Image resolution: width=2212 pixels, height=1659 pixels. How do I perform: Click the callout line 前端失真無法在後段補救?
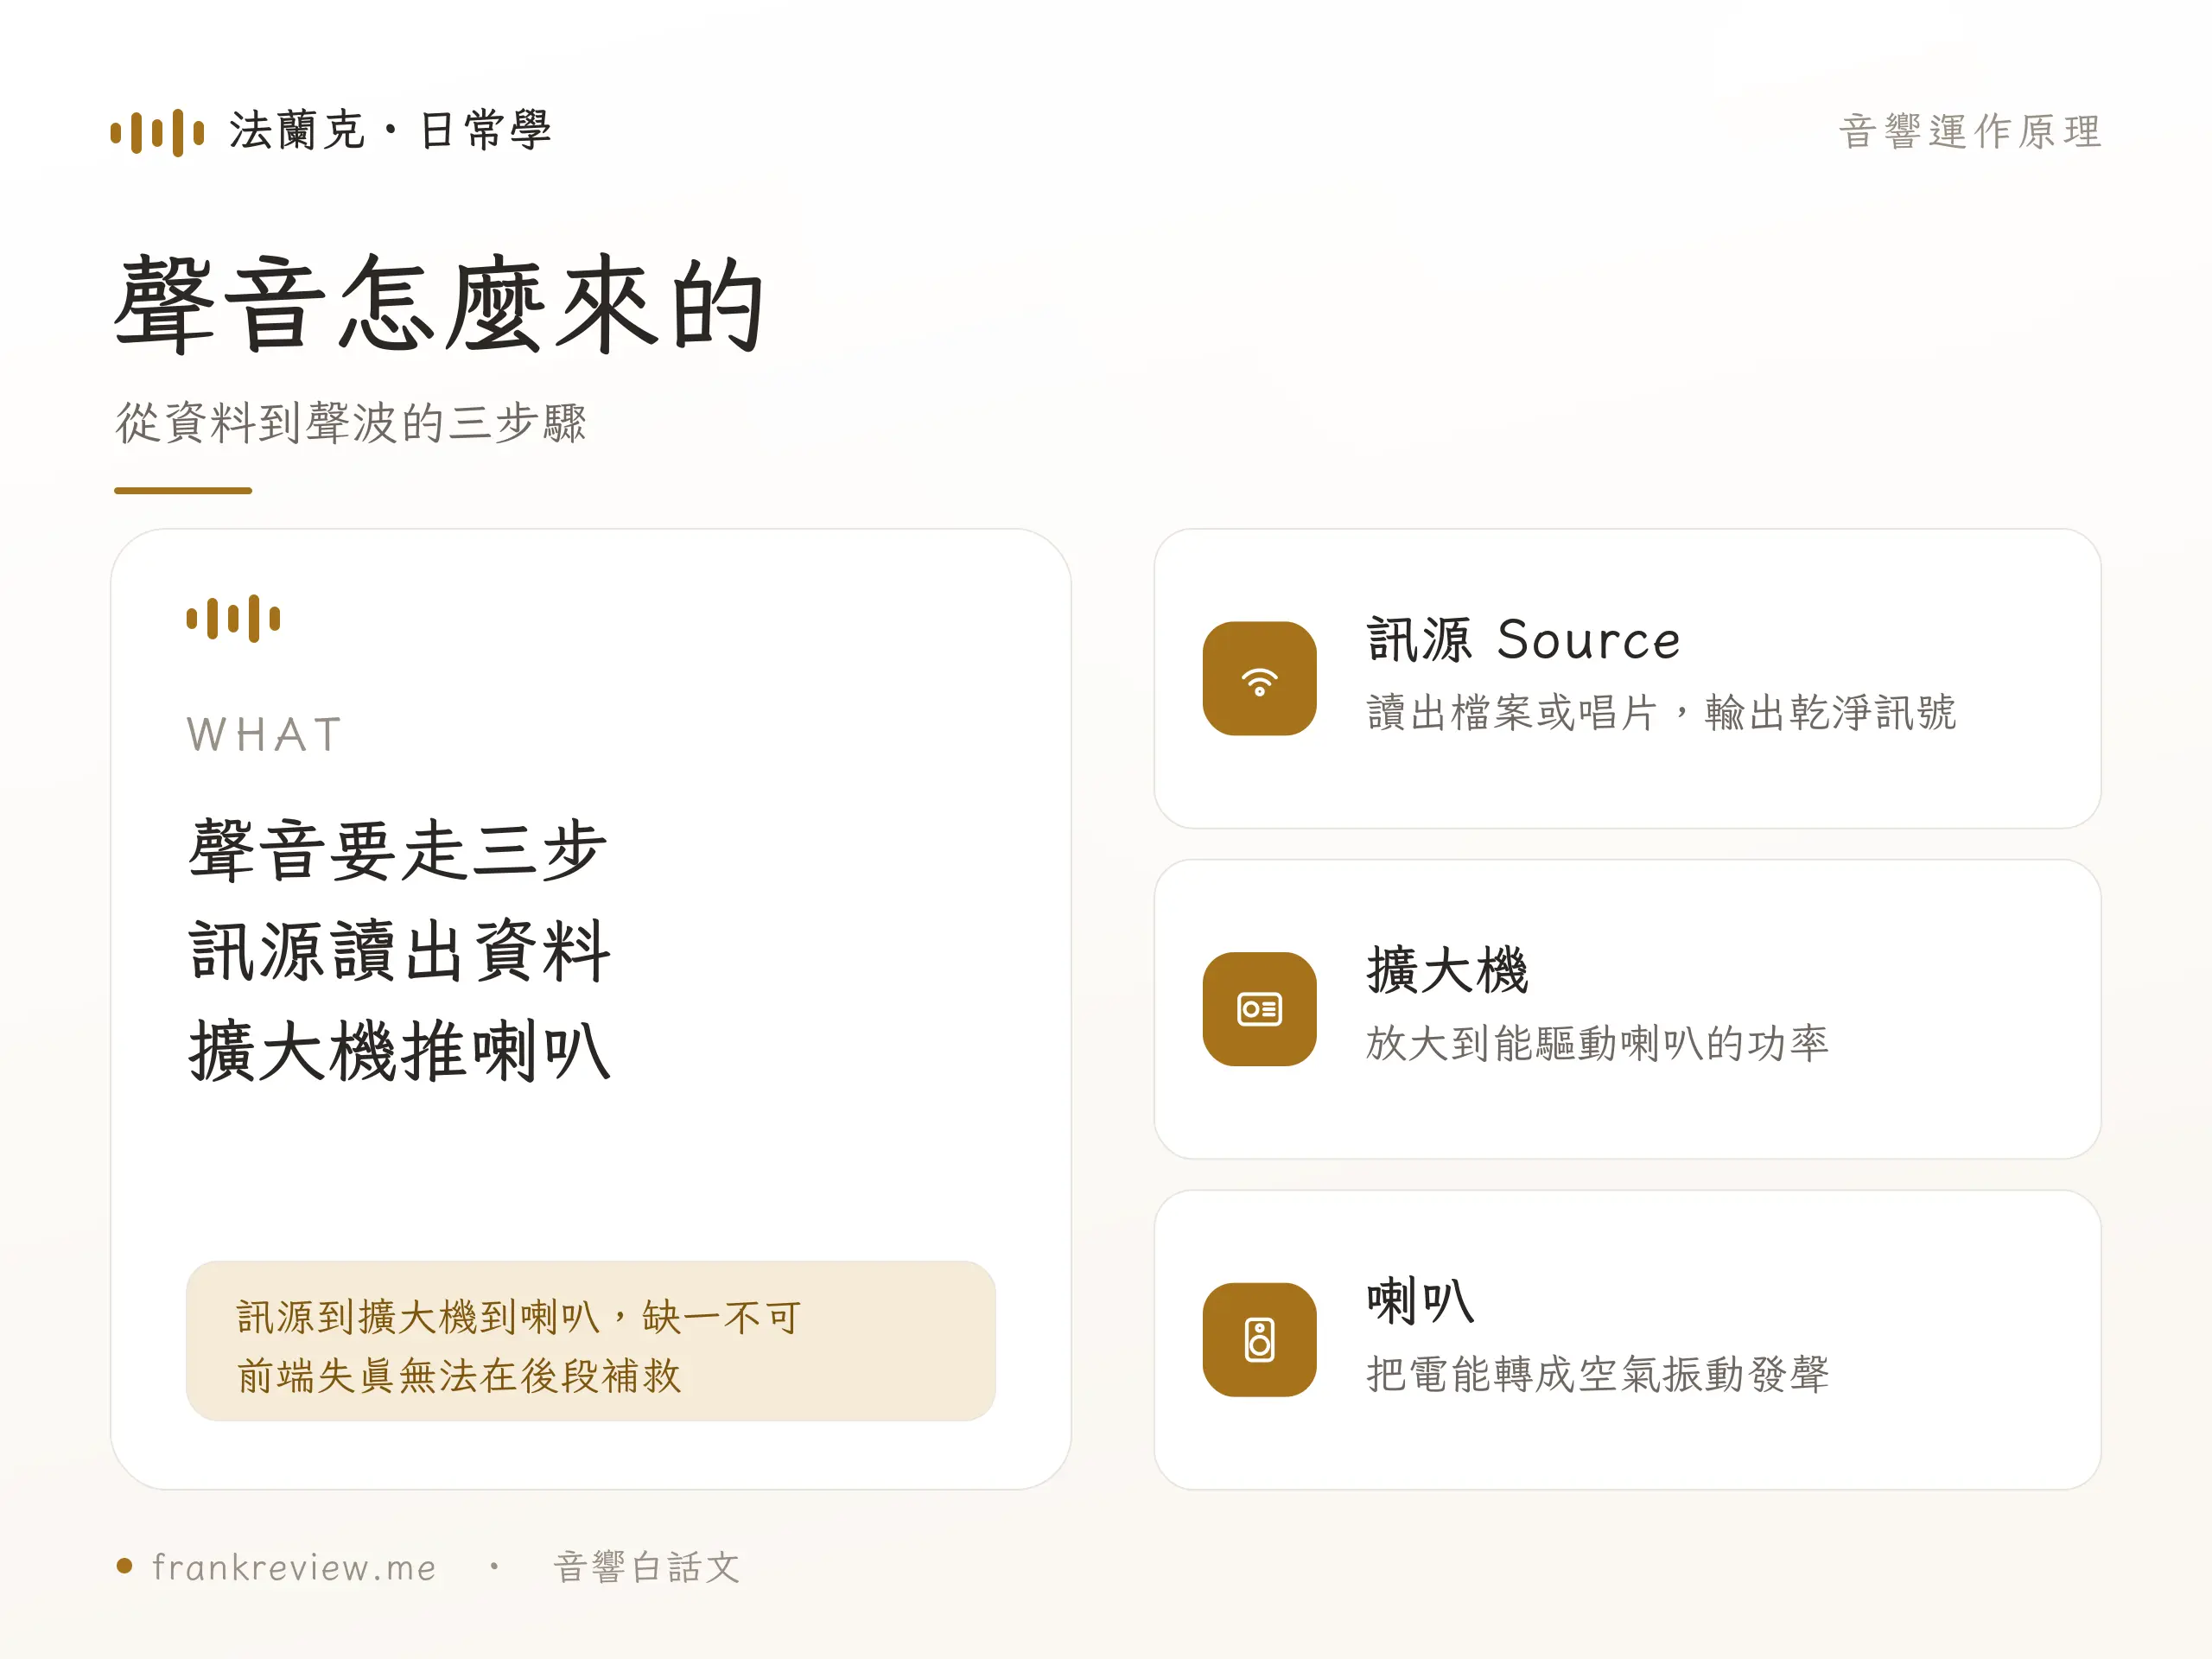[459, 1376]
